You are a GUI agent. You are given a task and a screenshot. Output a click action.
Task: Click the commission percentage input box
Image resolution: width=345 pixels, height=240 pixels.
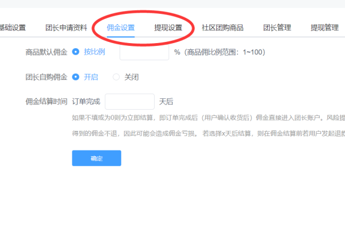144,52
